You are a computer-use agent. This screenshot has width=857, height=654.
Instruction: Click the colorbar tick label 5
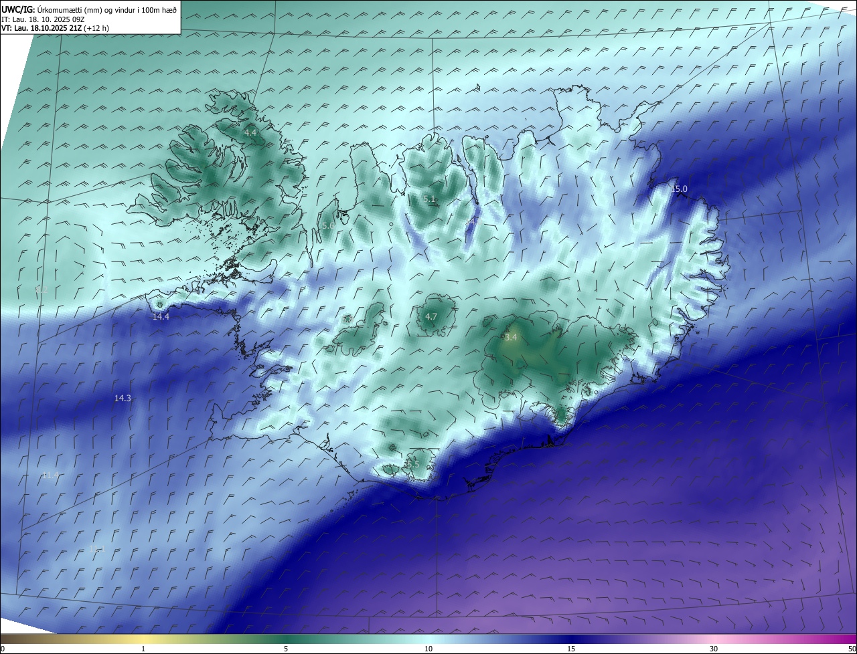click(286, 649)
